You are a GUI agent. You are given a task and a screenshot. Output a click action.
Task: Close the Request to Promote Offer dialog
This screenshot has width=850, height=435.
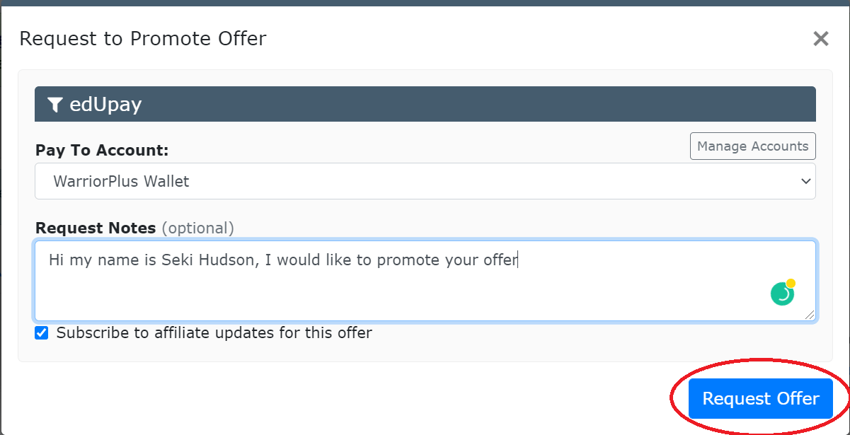point(821,38)
